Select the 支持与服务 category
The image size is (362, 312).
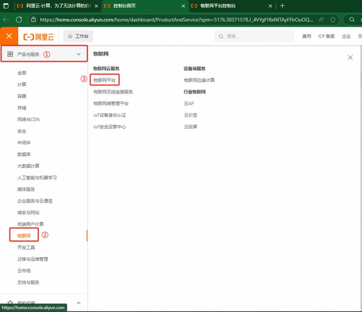pos(28,282)
